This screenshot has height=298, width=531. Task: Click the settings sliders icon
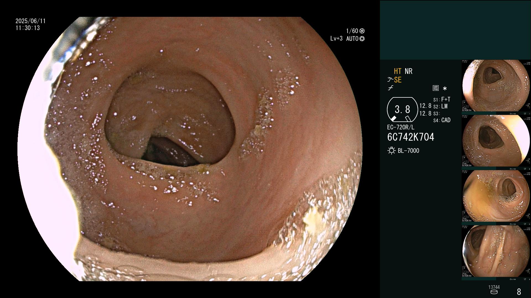pyautogui.click(x=436, y=88)
